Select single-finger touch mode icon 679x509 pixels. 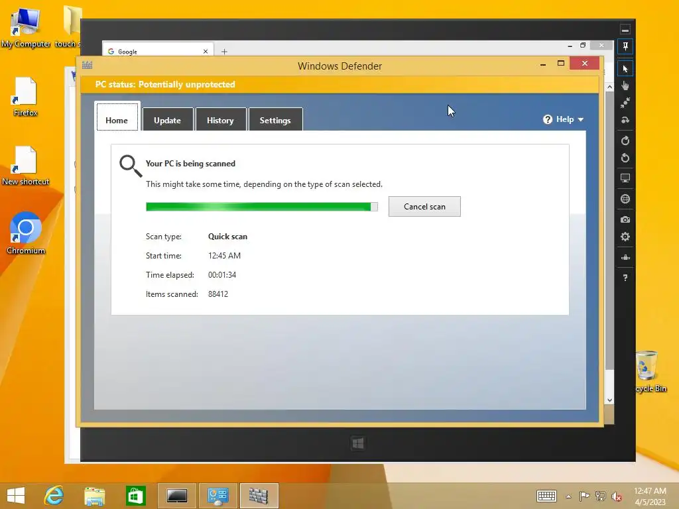pyautogui.click(x=625, y=85)
